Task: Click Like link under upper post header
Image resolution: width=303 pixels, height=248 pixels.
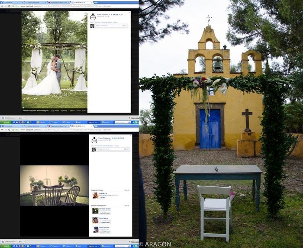Action: pos(91,22)
